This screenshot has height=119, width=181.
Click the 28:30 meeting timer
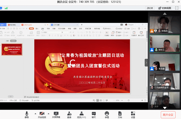pos(150,8)
